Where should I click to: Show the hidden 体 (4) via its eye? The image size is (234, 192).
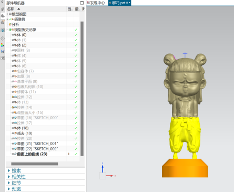pos(13,55)
